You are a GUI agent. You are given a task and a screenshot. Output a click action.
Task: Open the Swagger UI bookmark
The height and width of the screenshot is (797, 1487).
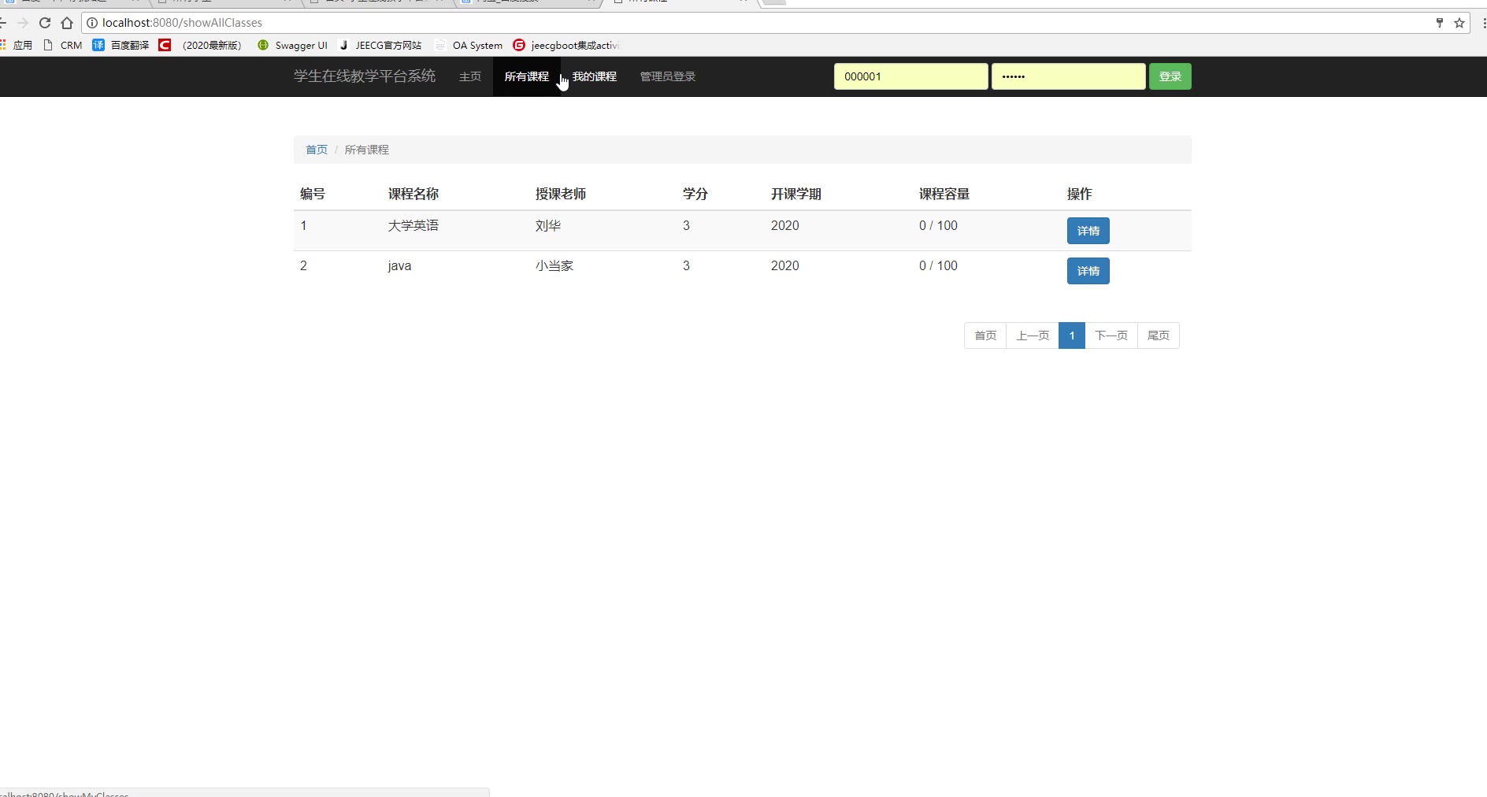[x=292, y=46]
